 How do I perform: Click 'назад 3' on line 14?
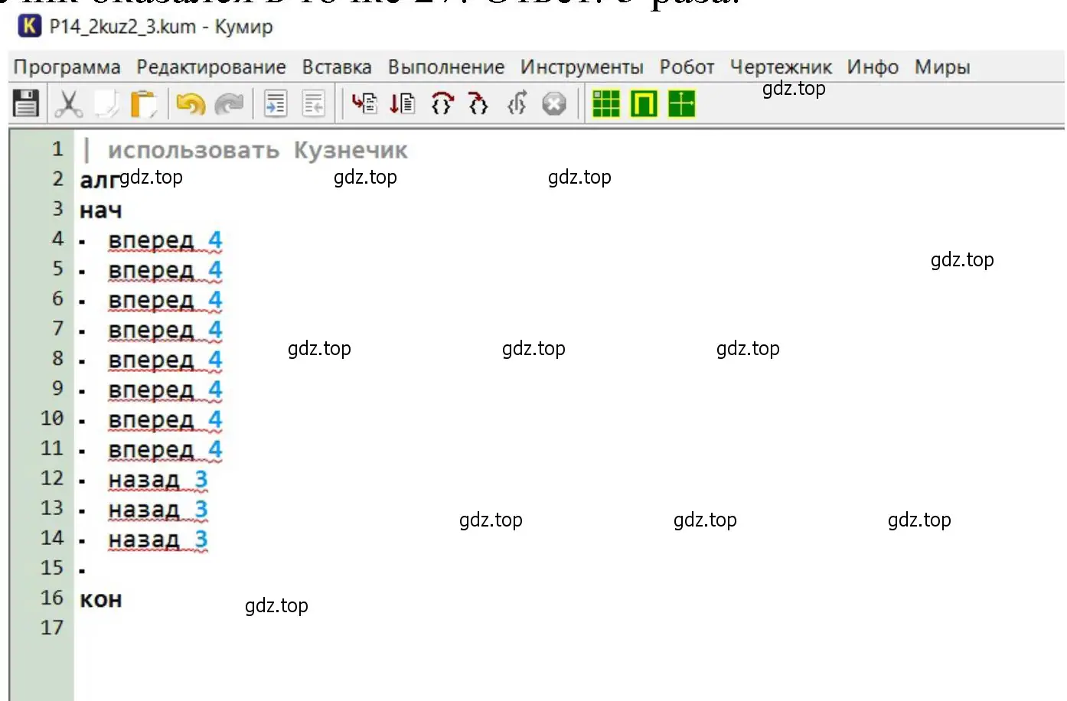point(158,539)
